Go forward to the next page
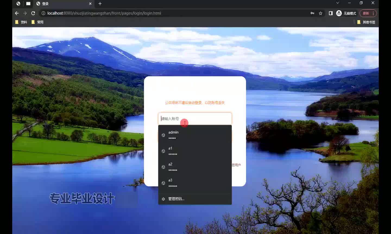 click(x=25, y=13)
